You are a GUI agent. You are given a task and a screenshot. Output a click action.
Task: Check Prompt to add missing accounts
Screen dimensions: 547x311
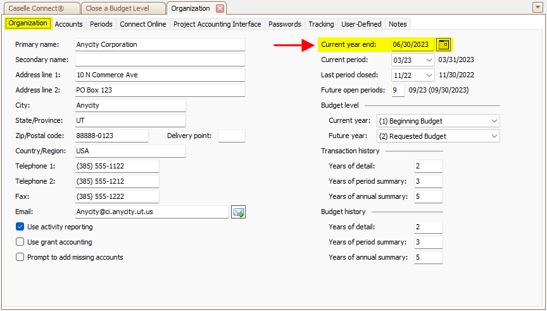pos(20,257)
